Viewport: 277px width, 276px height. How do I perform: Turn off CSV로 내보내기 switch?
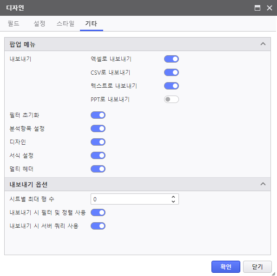pyautogui.click(x=171, y=72)
